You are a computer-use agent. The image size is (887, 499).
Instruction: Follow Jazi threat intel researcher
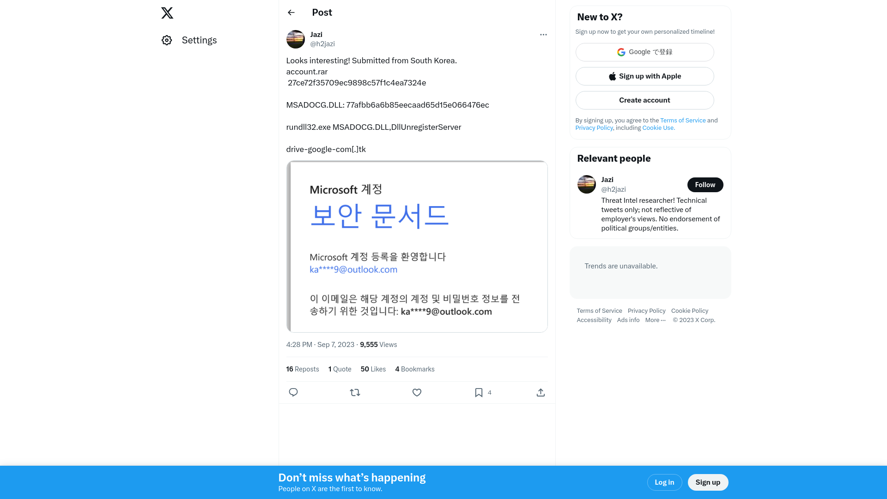click(705, 185)
